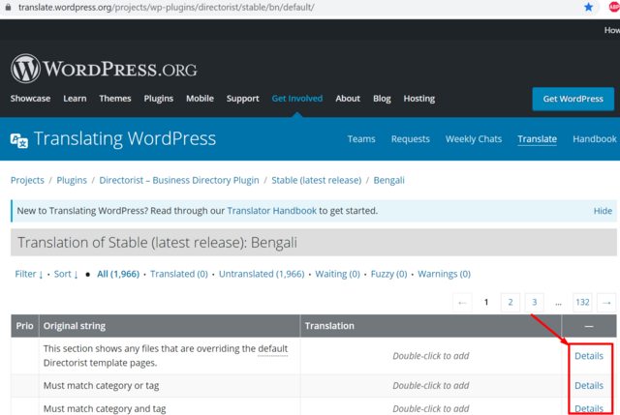
Task: Open the Weekly Chats tab
Action: [x=474, y=139]
